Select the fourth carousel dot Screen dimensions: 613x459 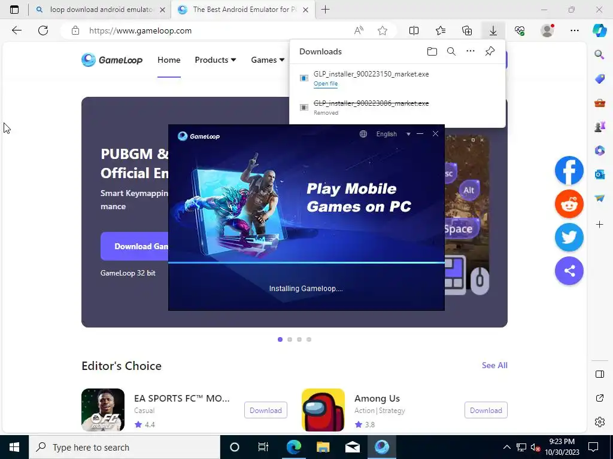point(309,339)
